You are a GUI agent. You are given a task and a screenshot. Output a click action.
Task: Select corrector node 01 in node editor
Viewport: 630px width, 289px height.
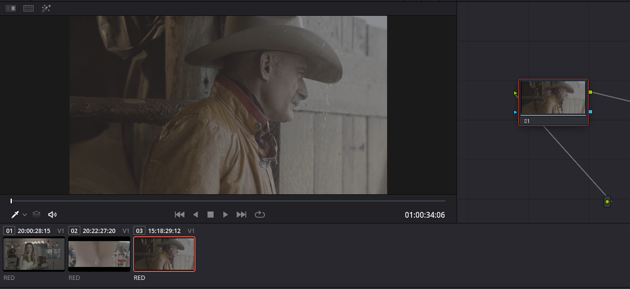click(x=553, y=102)
